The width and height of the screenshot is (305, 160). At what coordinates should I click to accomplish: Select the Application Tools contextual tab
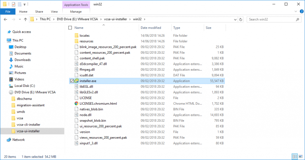76,5
